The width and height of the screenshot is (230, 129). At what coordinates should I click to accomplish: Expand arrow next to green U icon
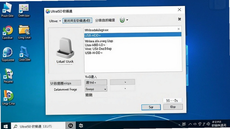(127, 20)
